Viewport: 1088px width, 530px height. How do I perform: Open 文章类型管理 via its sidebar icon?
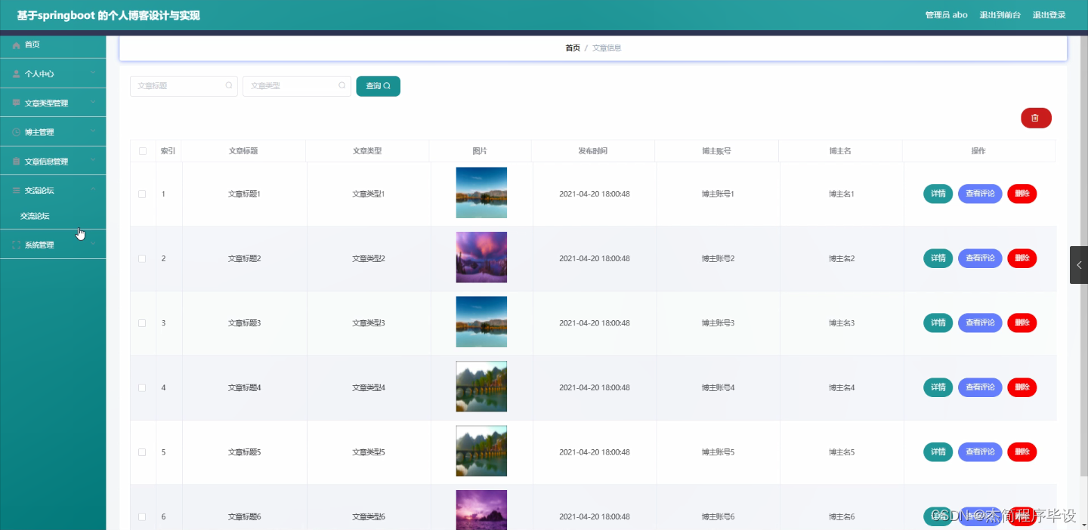(16, 102)
